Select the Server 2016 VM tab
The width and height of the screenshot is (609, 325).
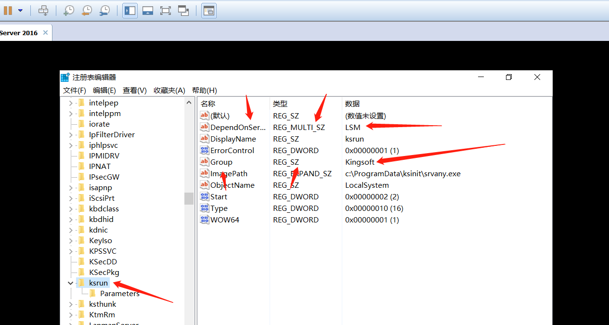(19, 33)
